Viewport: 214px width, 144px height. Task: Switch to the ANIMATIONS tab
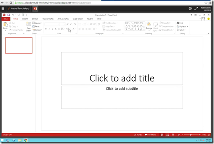tap(63, 19)
